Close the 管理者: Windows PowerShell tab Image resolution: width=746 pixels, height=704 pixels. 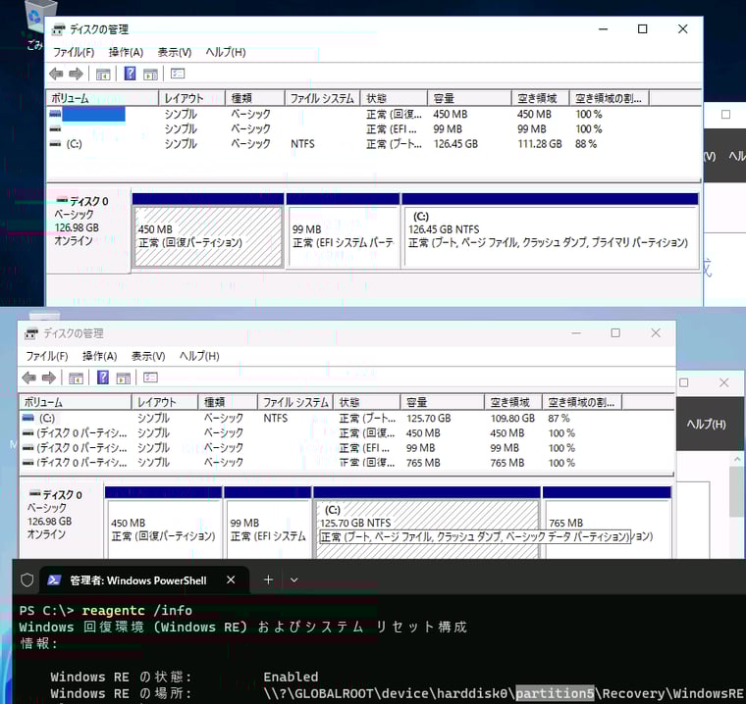click(x=233, y=580)
